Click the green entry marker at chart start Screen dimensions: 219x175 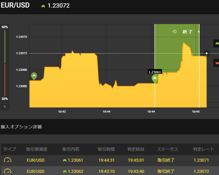tap(34, 76)
